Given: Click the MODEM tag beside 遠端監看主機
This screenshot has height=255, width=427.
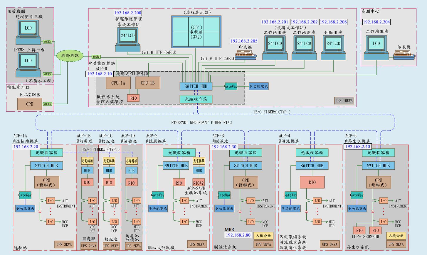Looking at the screenshot, I should tap(48, 42).
